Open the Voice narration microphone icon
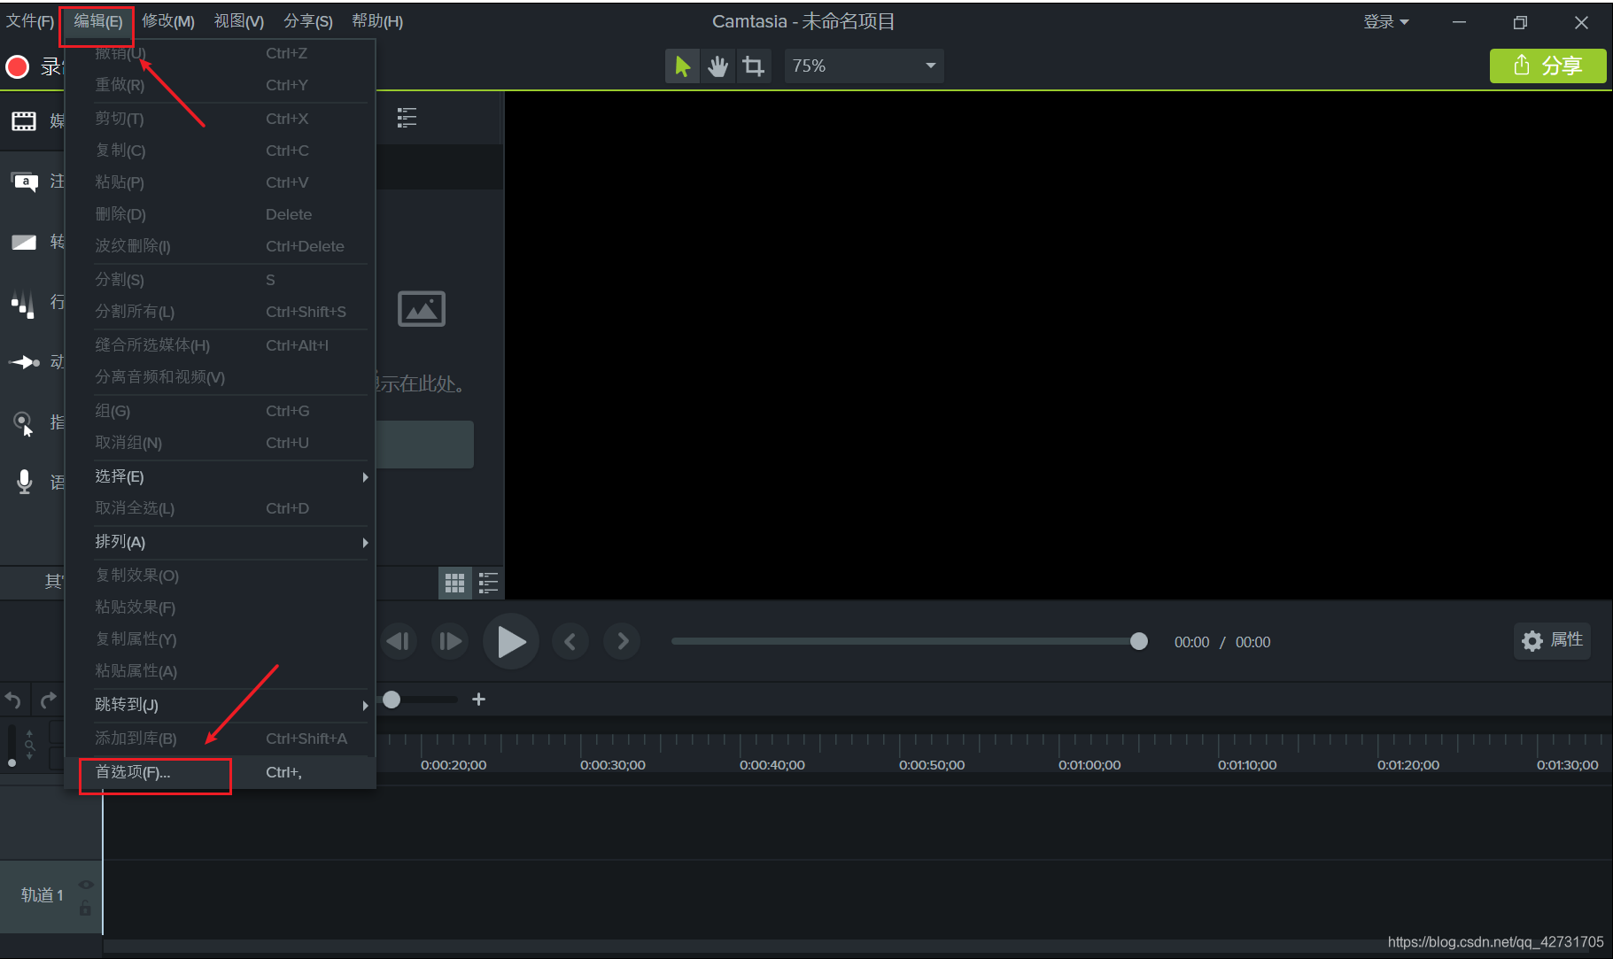 24,482
